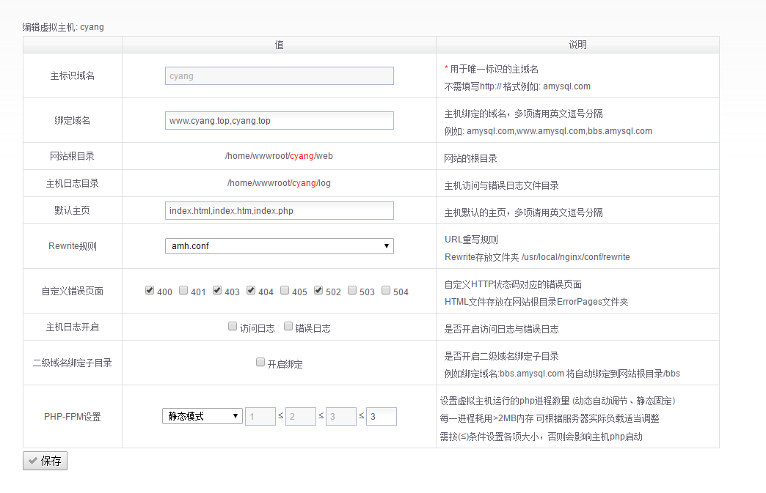This screenshot has width=766, height=493.
Task: Click the /home/wwwroot/cyang/web path text
Action: pyautogui.click(x=279, y=156)
